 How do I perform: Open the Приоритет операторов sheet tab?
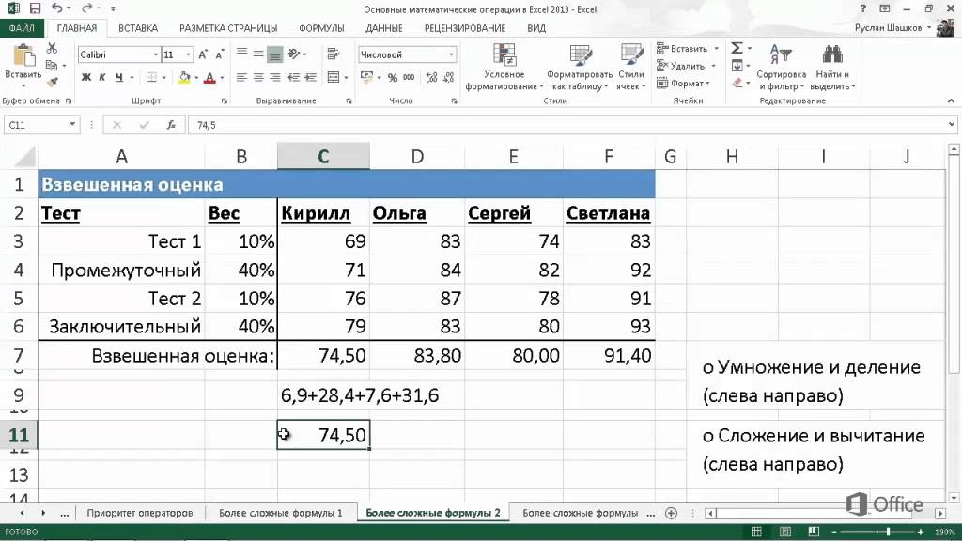click(x=140, y=513)
